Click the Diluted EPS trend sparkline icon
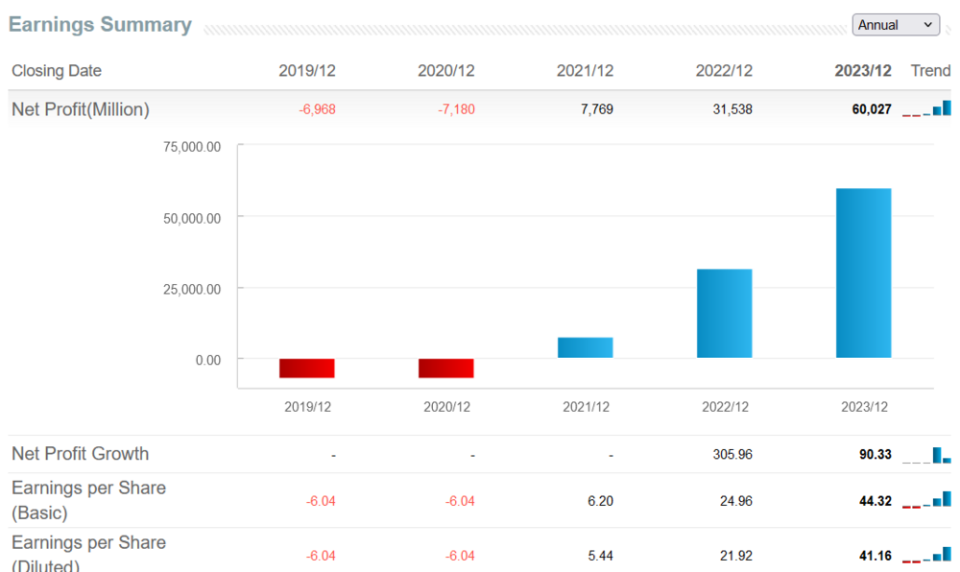The height and width of the screenshot is (572, 960). tap(926, 555)
